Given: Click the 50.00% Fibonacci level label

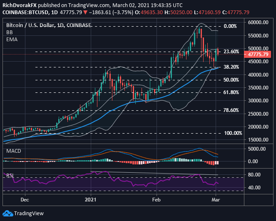Looking at the screenshot, I should [x=231, y=80].
